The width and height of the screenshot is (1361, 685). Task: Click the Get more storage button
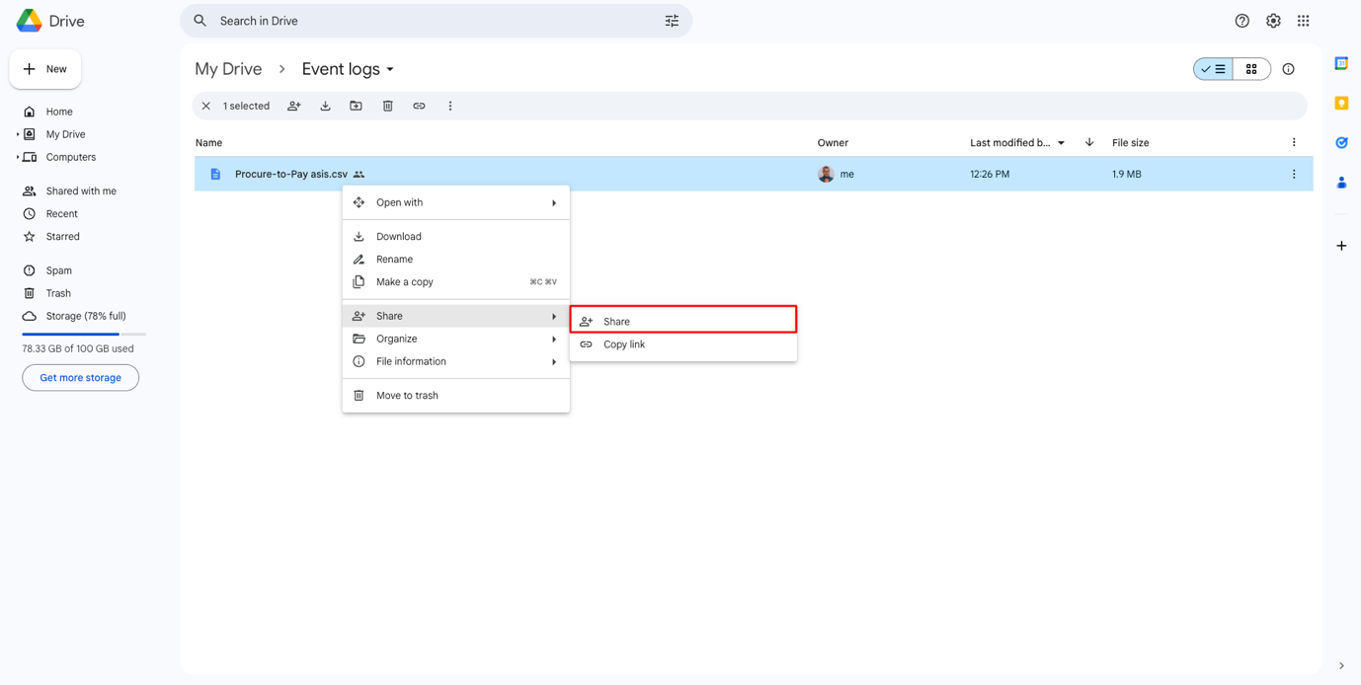coord(80,378)
